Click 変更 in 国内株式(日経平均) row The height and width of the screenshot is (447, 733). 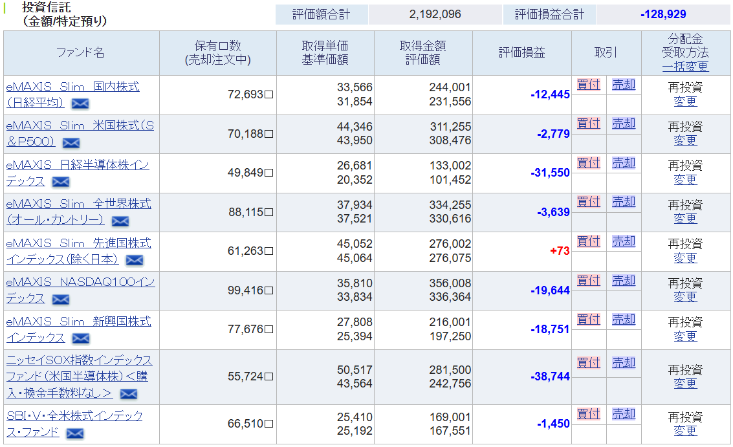pos(685,102)
